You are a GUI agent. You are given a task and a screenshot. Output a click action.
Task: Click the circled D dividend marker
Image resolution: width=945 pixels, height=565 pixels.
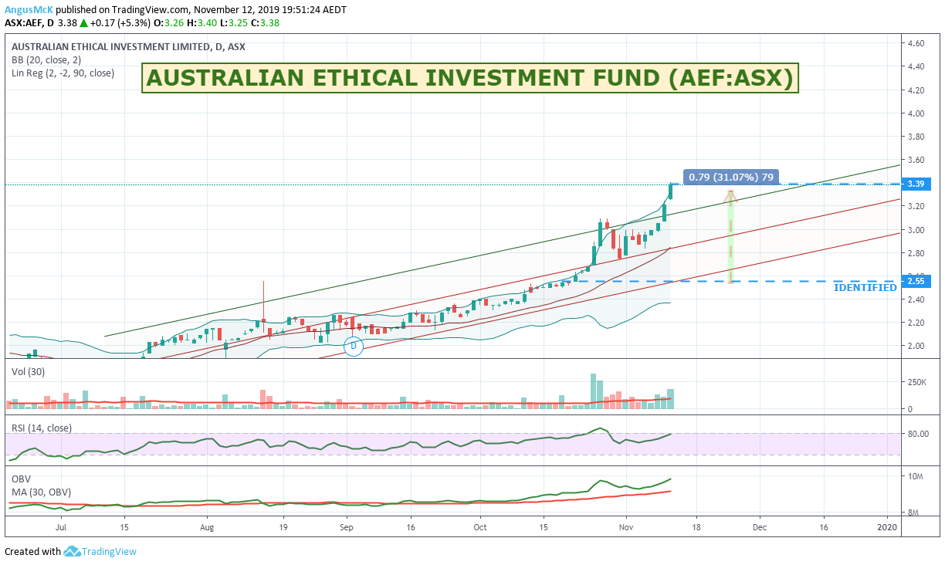(x=354, y=347)
